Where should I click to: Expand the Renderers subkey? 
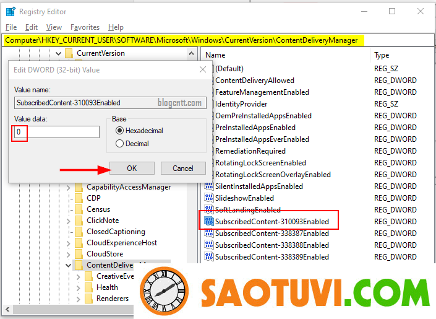pos(78,299)
